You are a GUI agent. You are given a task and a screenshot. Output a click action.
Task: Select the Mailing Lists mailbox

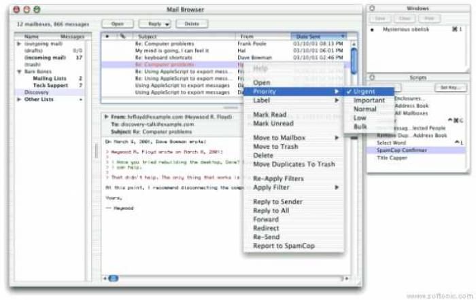[50, 79]
